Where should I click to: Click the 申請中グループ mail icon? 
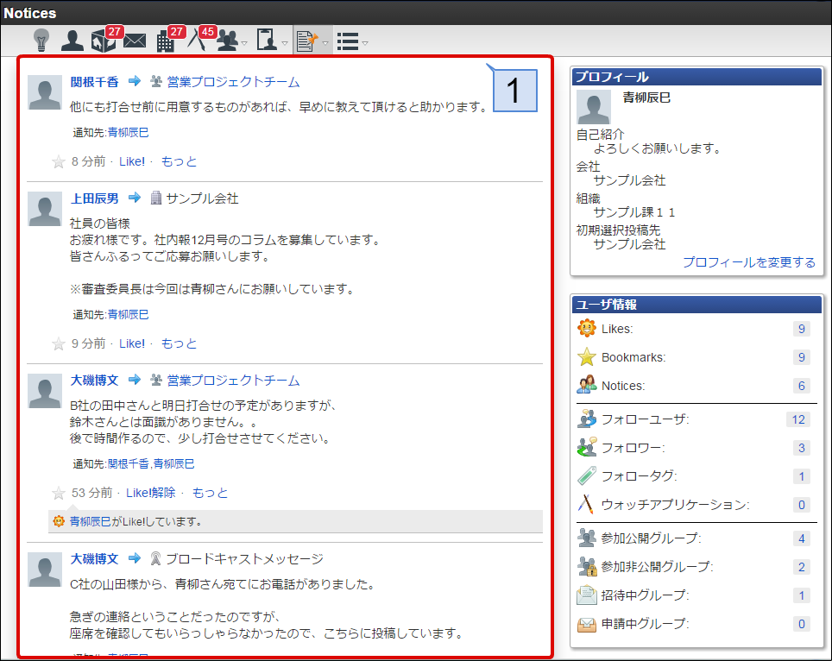(587, 624)
